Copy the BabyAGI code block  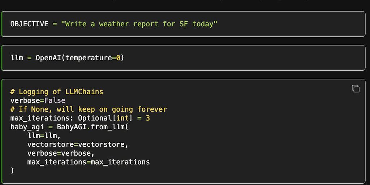pos(356,89)
